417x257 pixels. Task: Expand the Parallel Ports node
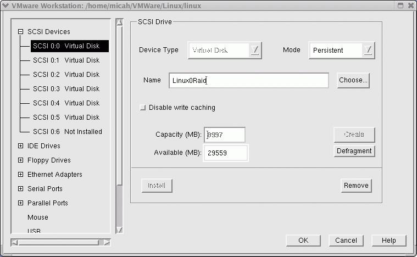(21, 203)
